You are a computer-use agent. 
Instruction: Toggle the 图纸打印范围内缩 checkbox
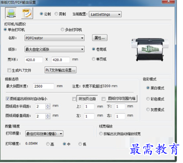[x=104, y=99]
